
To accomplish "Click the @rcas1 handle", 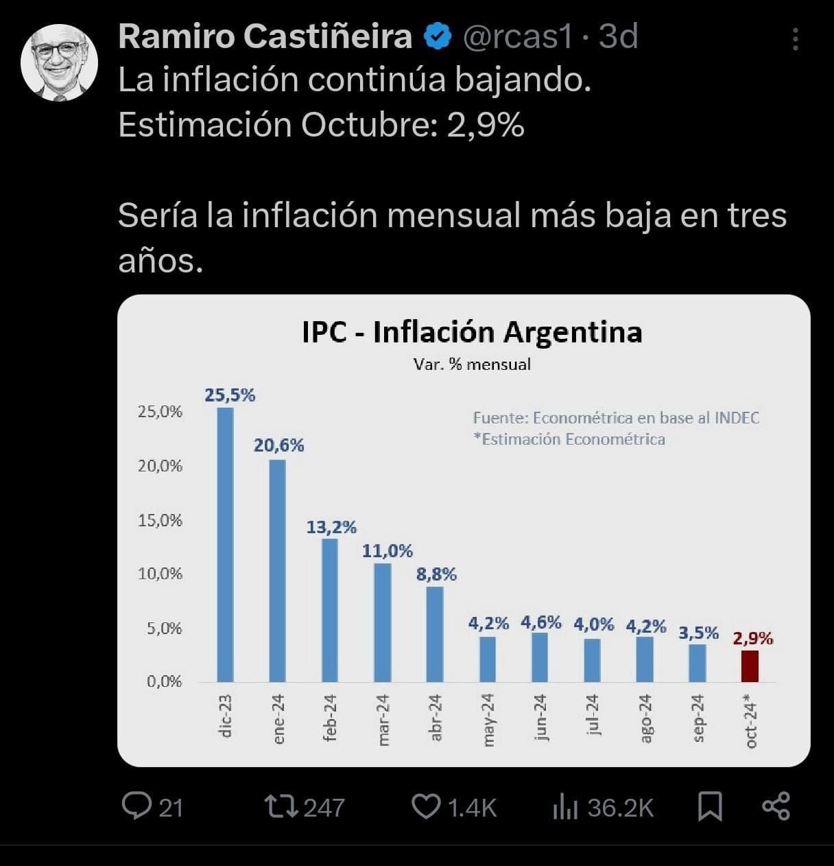I will click(517, 36).
